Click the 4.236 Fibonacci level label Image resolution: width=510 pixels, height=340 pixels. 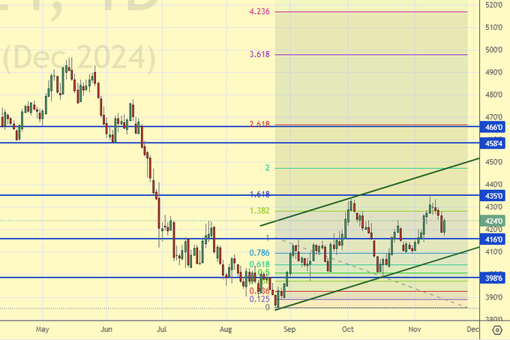[x=259, y=12]
